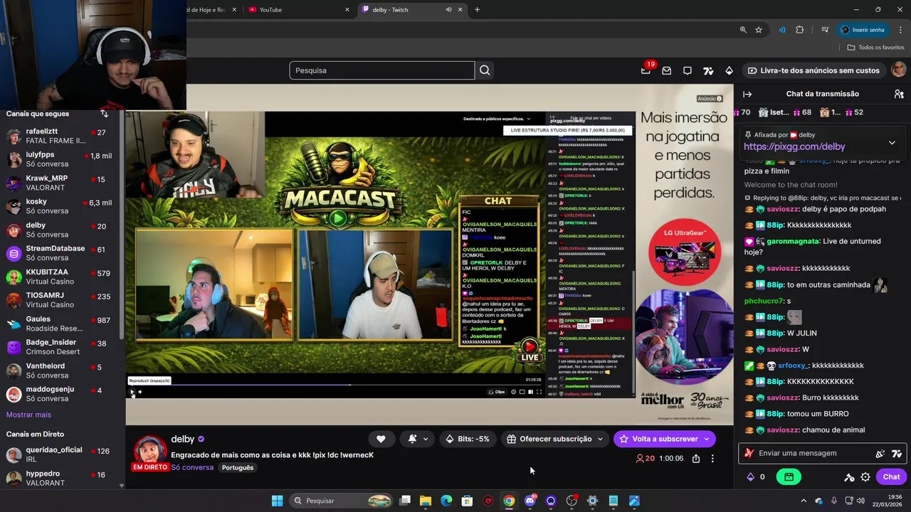Open lulyfpps channel in the sidebar
This screenshot has width=911, height=512.
click(60, 159)
